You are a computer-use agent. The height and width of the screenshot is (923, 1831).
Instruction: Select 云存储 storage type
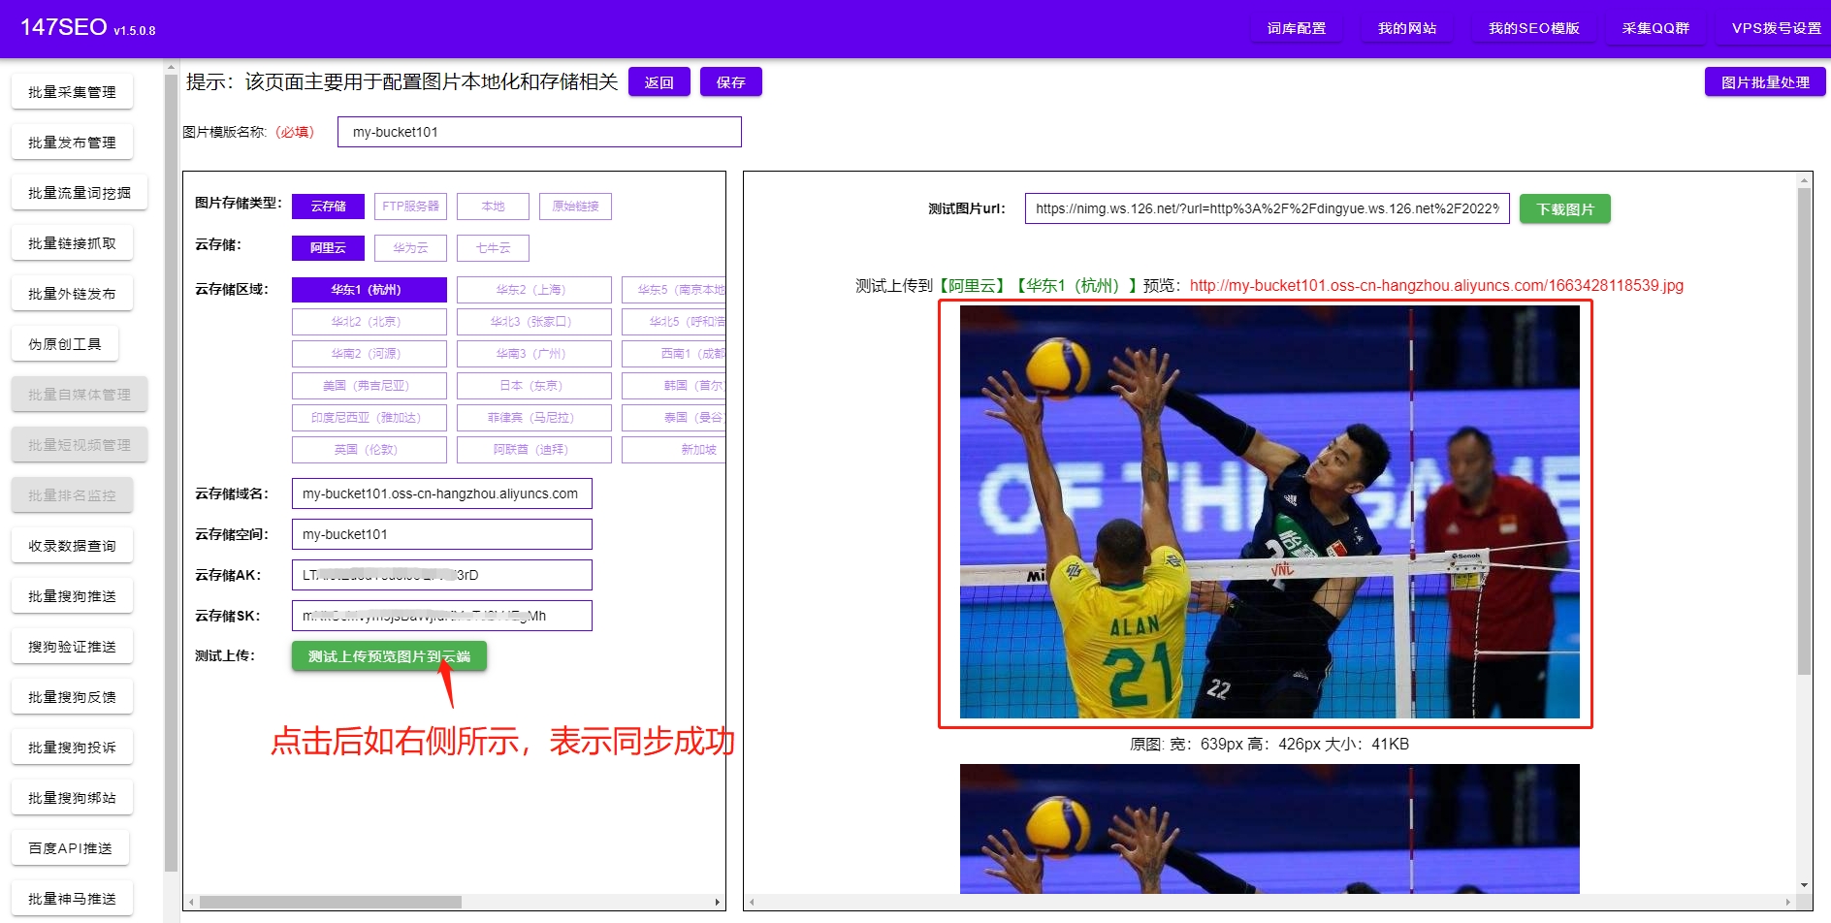[x=328, y=207]
